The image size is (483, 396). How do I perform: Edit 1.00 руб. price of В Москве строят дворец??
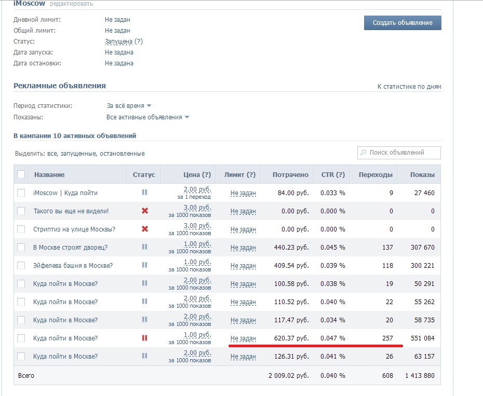[197, 243]
